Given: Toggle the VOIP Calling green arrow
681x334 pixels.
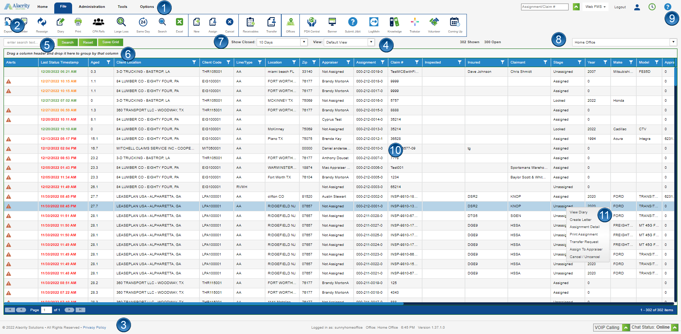Looking at the screenshot, I should [626, 328].
